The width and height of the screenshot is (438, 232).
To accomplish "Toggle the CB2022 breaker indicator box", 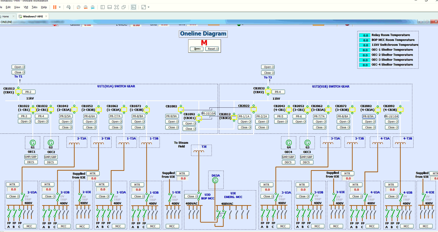I will [x=254, y=109].
